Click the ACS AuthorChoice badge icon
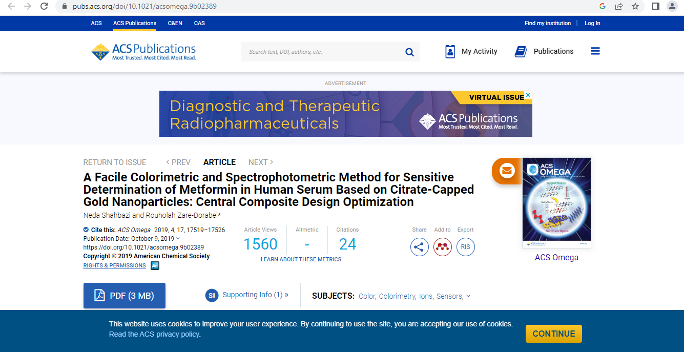 pos(155,265)
